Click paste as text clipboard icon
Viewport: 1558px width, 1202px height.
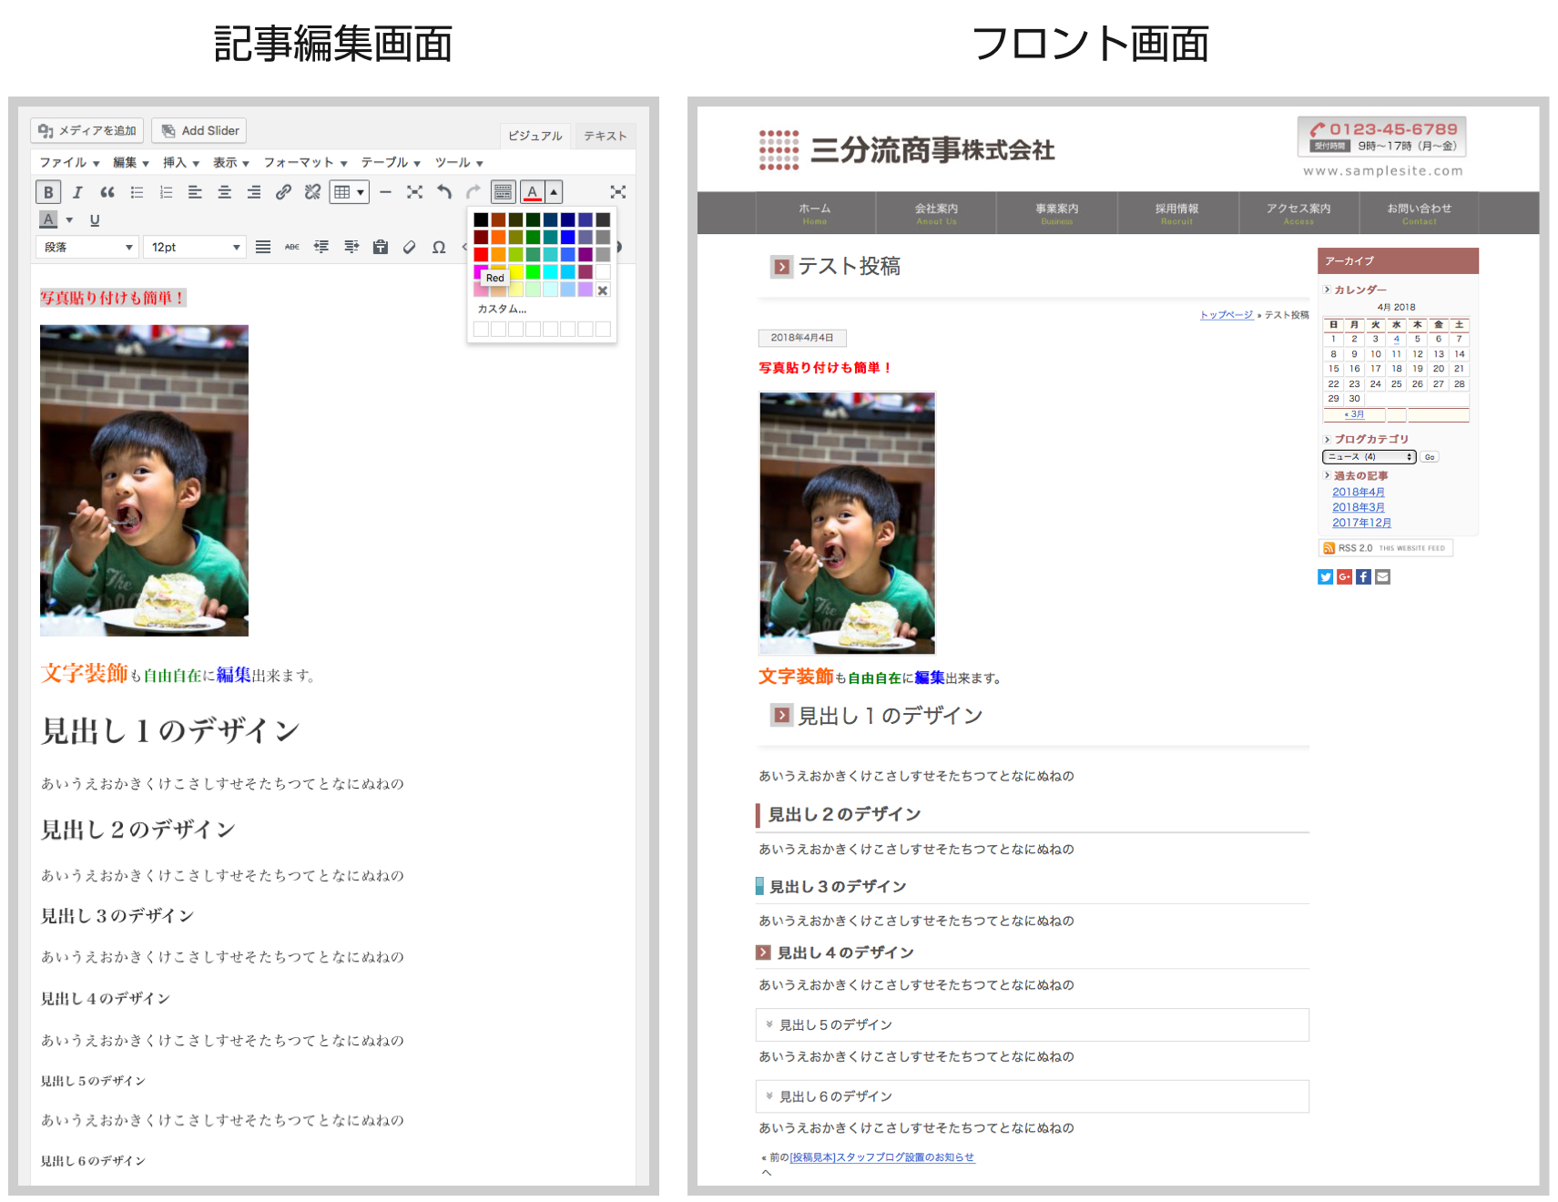[x=381, y=247]
